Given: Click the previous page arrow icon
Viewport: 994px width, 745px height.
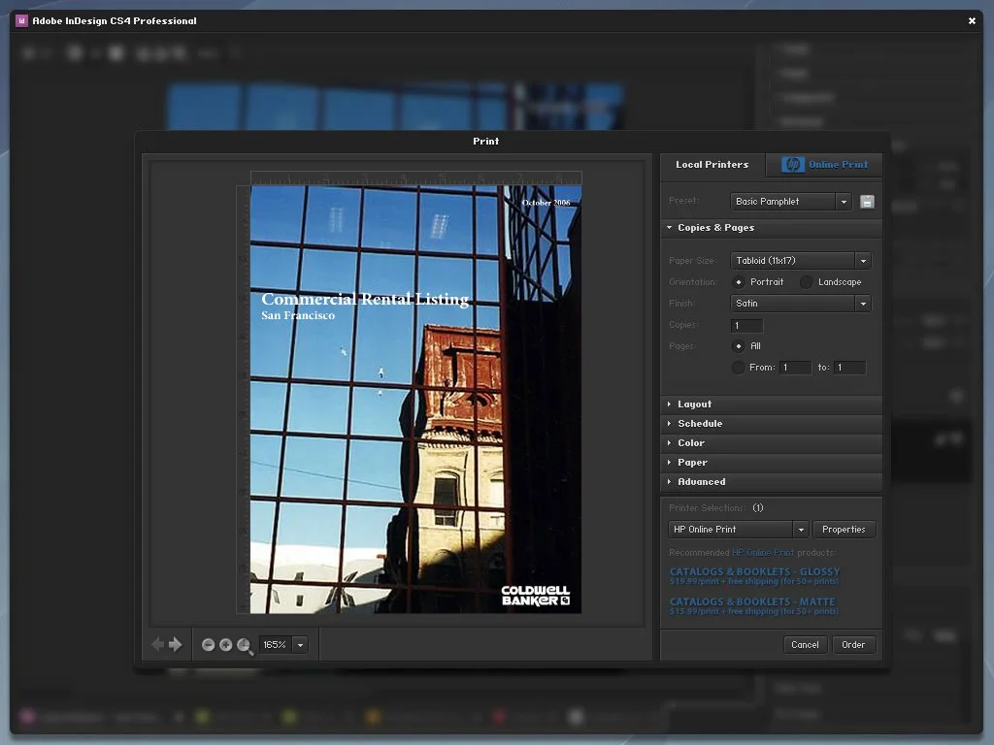Looking at the screenshot, I should pos(158,644).
